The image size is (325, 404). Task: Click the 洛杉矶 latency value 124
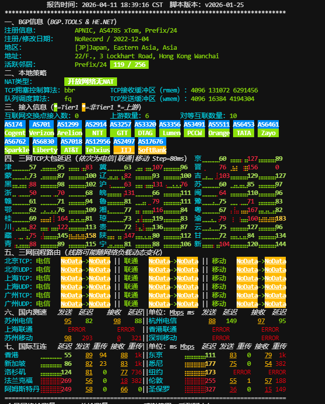pos(66,372)
